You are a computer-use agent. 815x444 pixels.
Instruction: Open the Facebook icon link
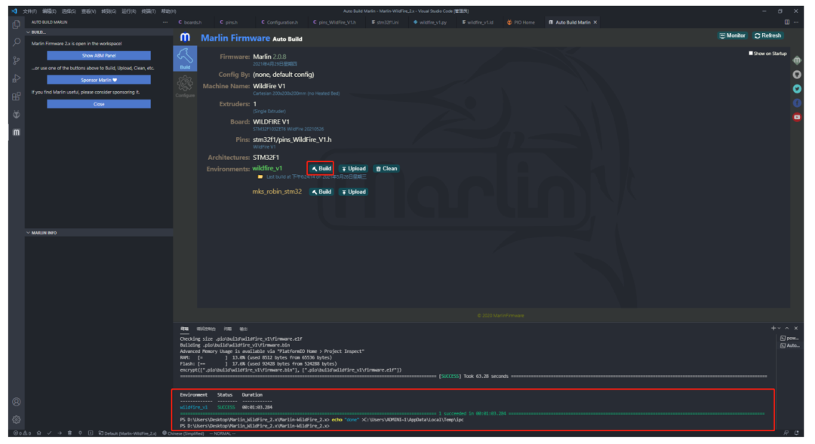click(x=797, y=103)
